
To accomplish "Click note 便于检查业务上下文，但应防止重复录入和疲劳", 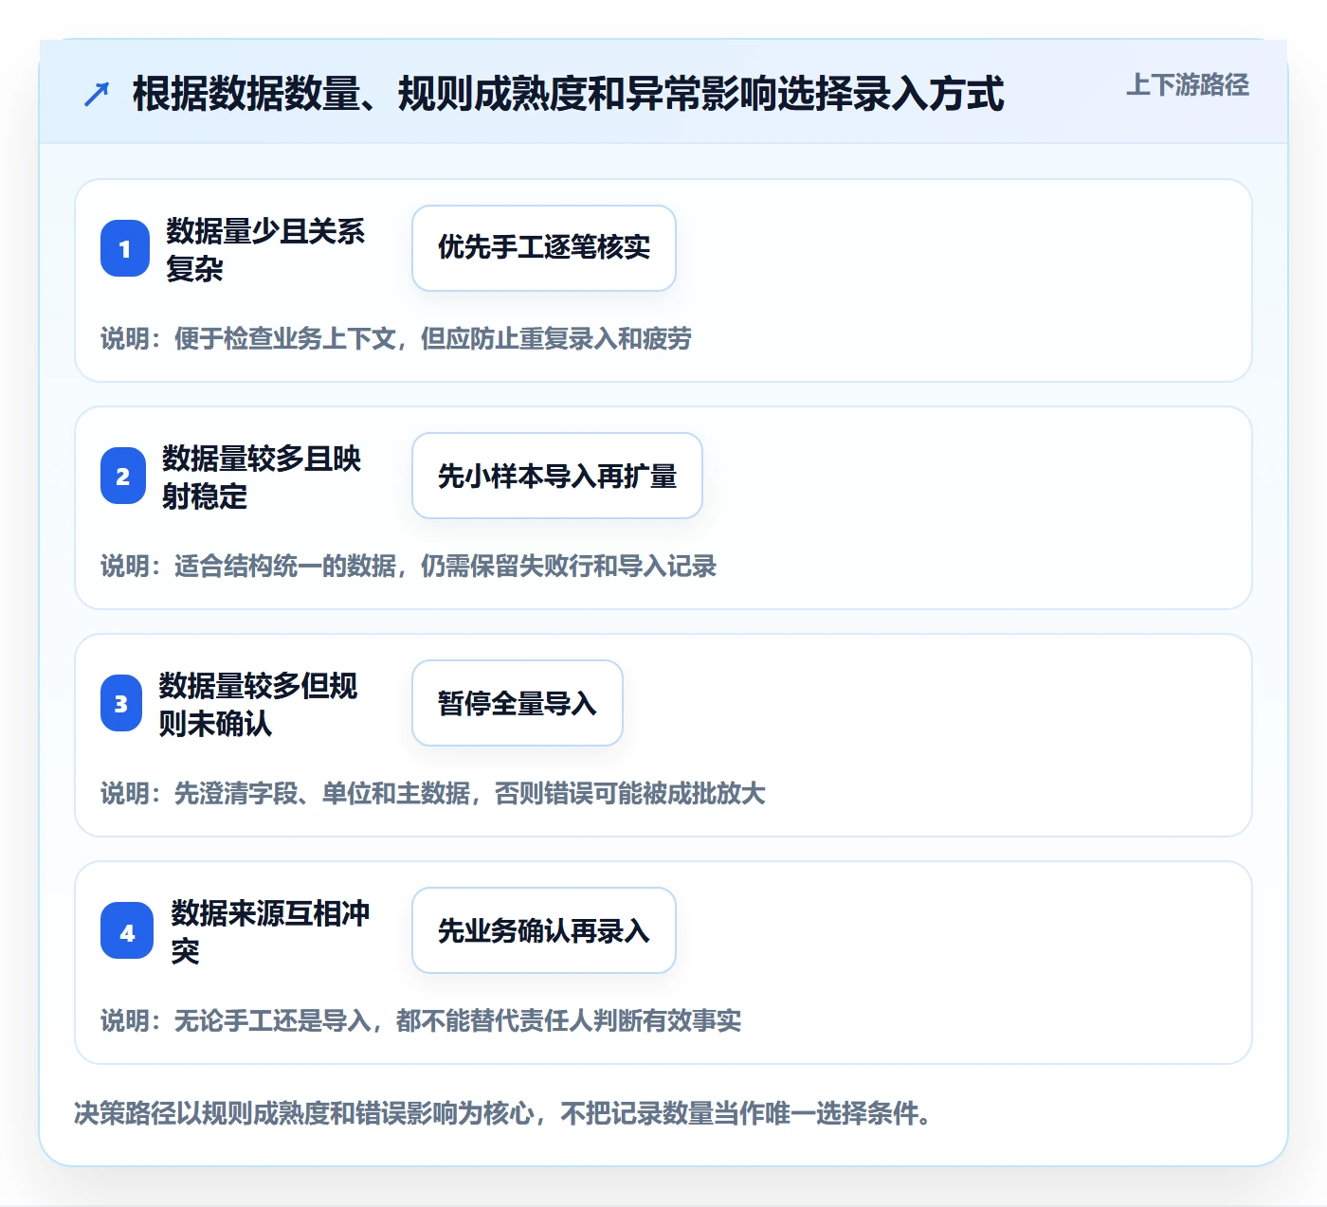I will tap(433, 338).
